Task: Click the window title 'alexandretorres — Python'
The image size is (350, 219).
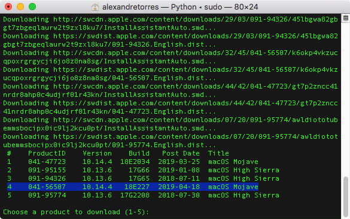Action: click(x=150, y=7)
